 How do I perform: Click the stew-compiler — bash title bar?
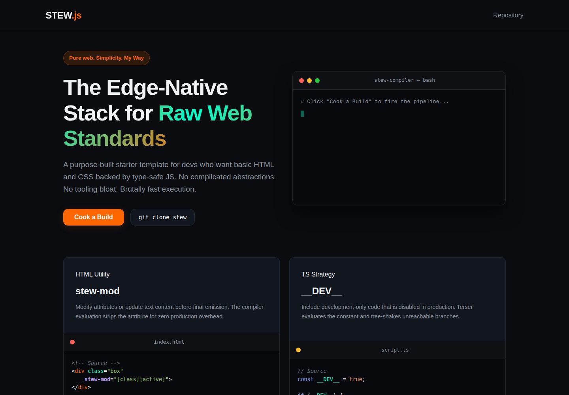pyautogui.click(x=399, y=81)
